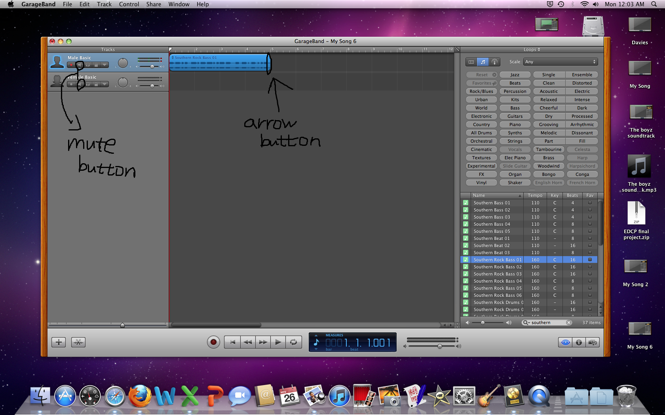Open the File menu
This screenshot has width=665, height=415.
coord(67,4)
